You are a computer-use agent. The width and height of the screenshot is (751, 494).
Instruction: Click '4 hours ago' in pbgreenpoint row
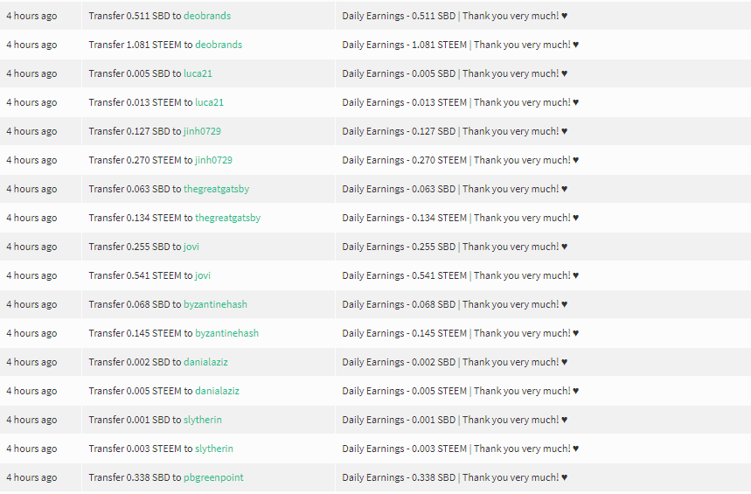coord(31,477)
